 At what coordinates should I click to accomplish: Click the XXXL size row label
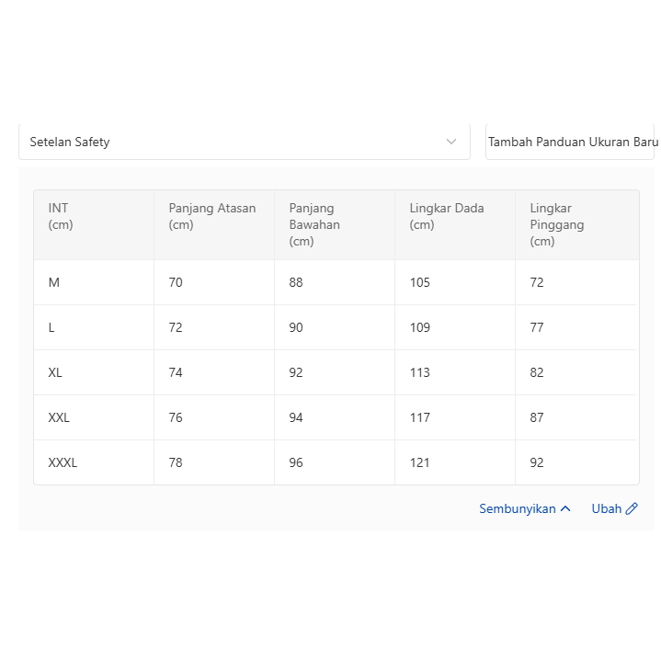coord(63,462)
